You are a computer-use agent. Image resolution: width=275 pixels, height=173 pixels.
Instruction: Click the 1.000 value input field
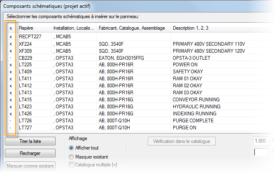click(x=261, y=141)
